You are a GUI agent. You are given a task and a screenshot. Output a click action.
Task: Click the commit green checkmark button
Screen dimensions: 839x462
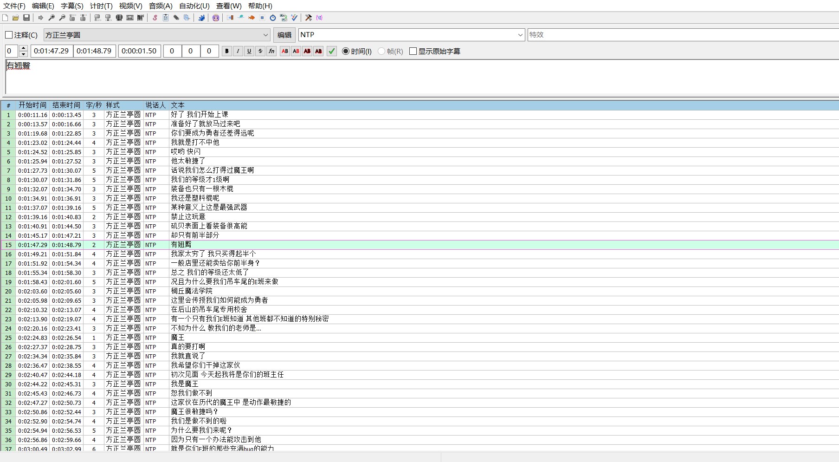(x=332, y=51)
